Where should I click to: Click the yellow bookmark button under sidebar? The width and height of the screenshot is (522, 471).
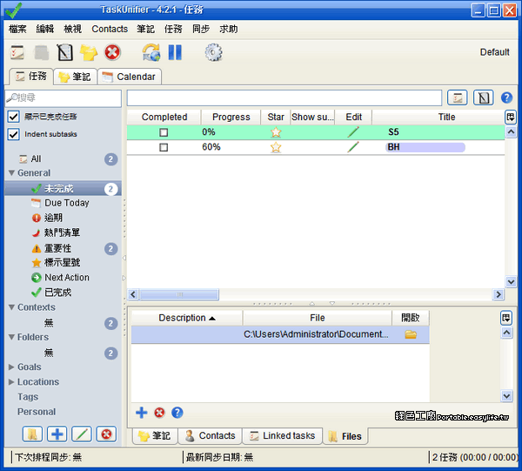tap(33, 434)
